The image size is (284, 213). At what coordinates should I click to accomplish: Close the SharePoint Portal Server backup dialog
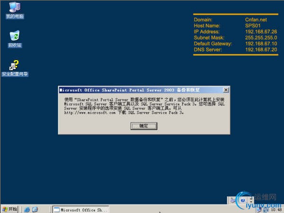[226, 90]
